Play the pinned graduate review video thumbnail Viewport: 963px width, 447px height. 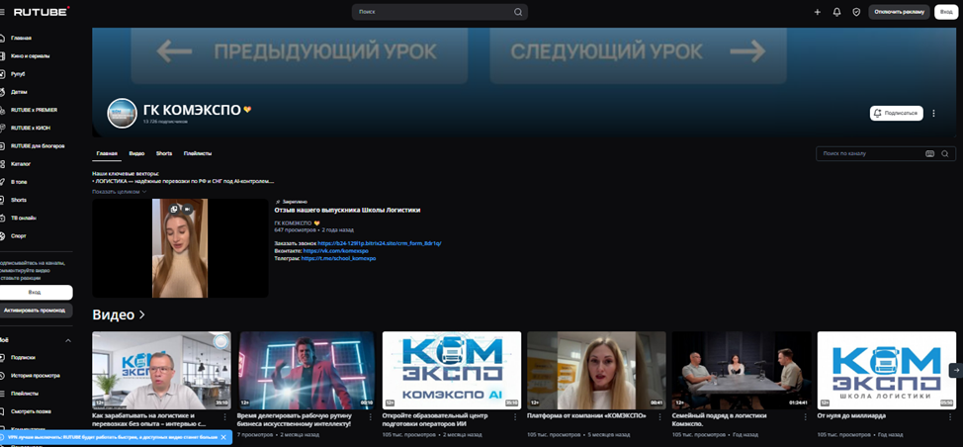(180, 248)
